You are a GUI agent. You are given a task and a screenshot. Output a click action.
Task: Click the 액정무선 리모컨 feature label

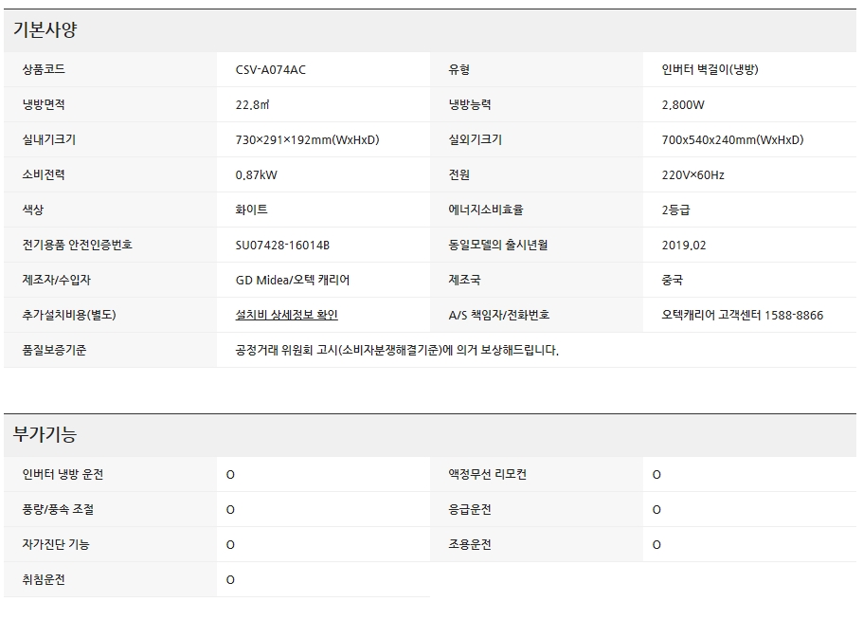coord(487,474)
